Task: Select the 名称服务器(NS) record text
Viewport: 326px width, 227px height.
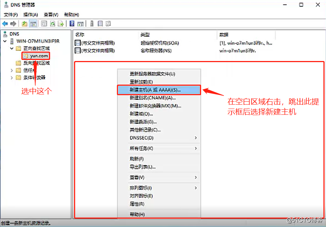Action: point(156,50)
